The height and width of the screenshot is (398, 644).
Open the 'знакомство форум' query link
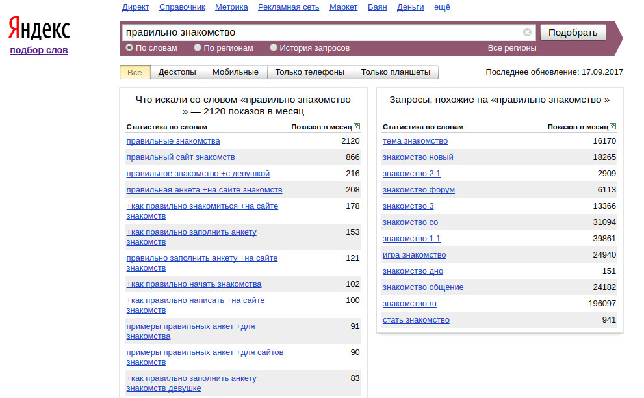click(419, 189)
